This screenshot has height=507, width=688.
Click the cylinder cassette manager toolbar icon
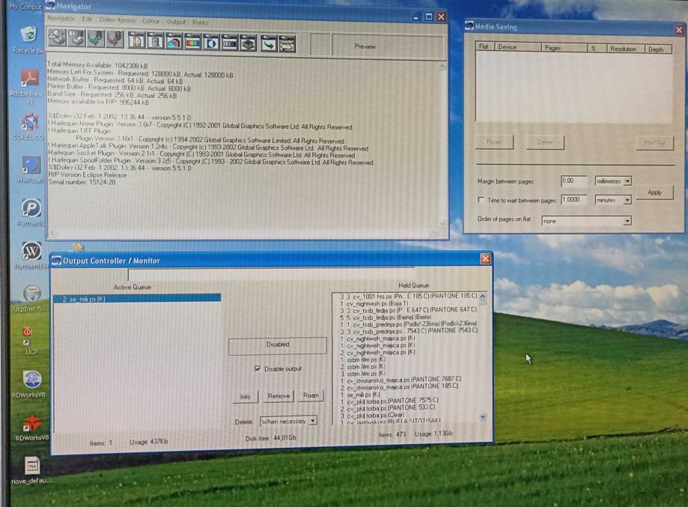[x=155, y=41]
